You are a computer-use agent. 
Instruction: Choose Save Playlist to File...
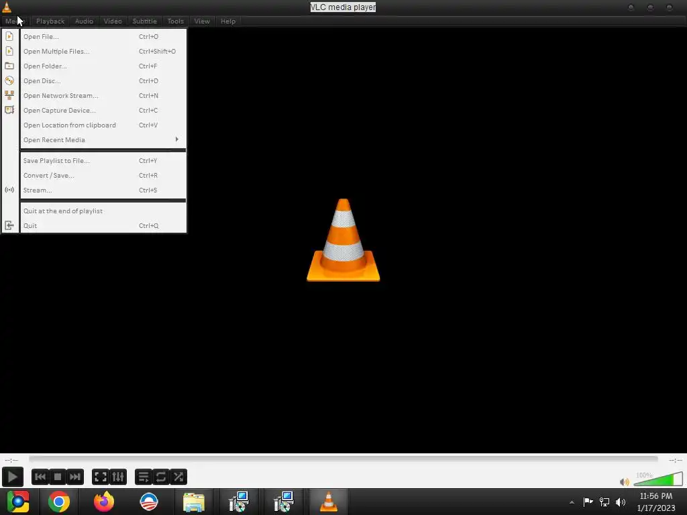103,161
